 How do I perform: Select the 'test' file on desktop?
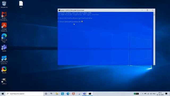pos(21,4)
